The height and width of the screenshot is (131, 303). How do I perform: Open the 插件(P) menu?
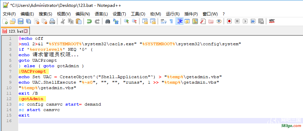pos(191,14)
